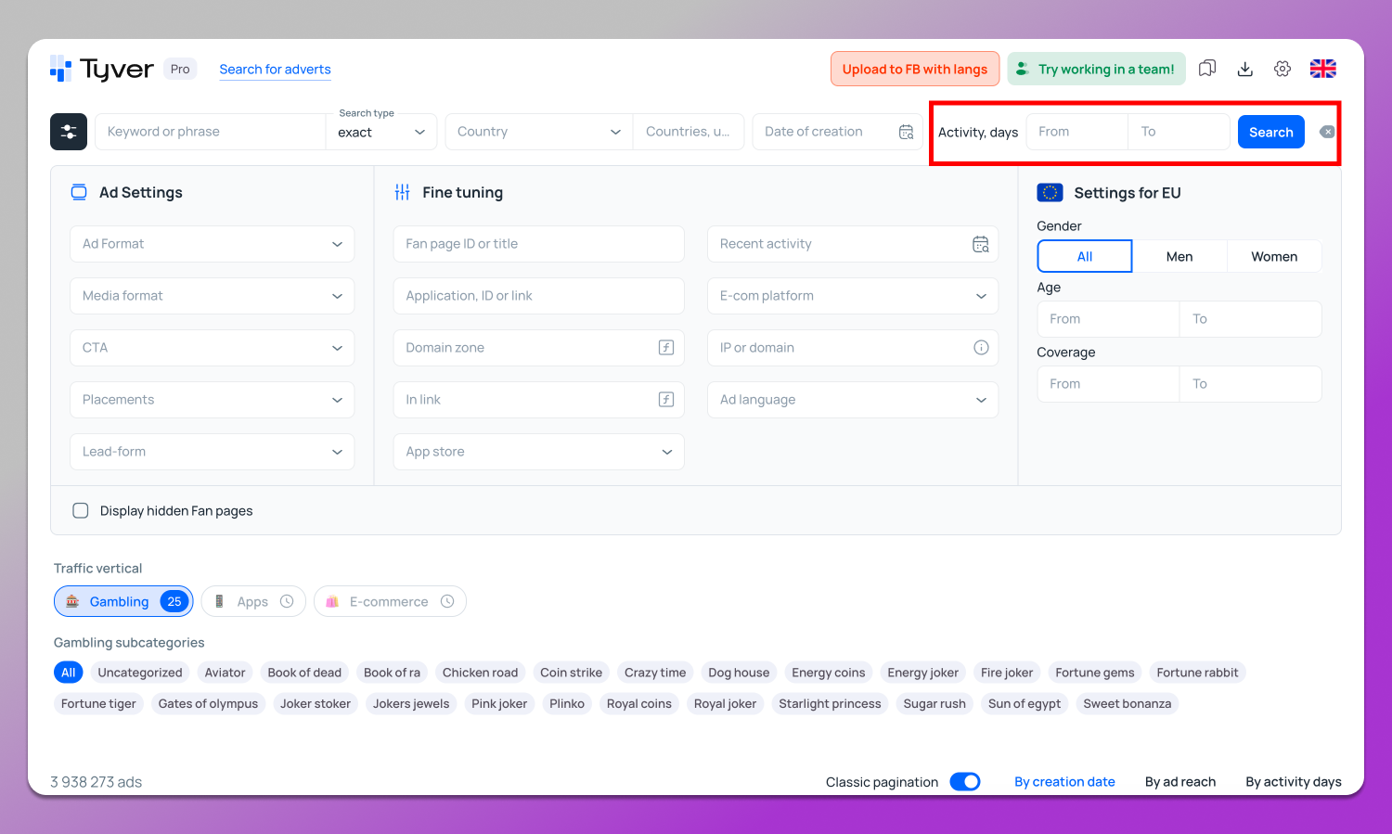1392x834 pixels.
Task: Click the Keyword or phrase input field
Action: [x=212, y=132]
